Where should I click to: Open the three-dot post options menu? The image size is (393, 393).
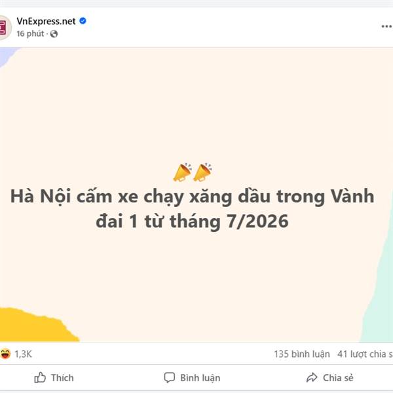click(386, 26)
